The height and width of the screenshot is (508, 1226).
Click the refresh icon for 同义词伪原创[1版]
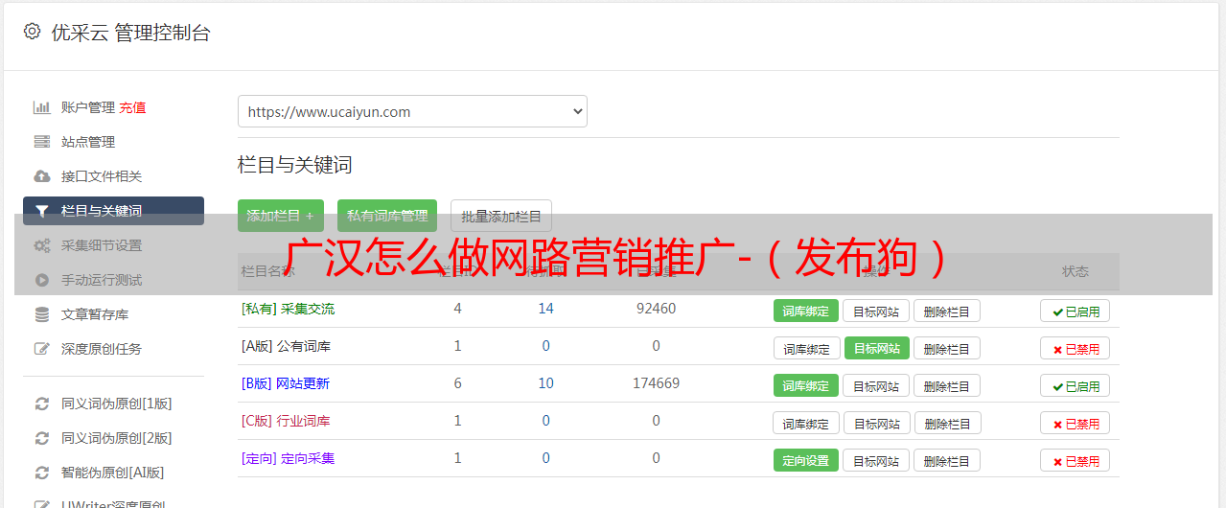coord(41,404)
